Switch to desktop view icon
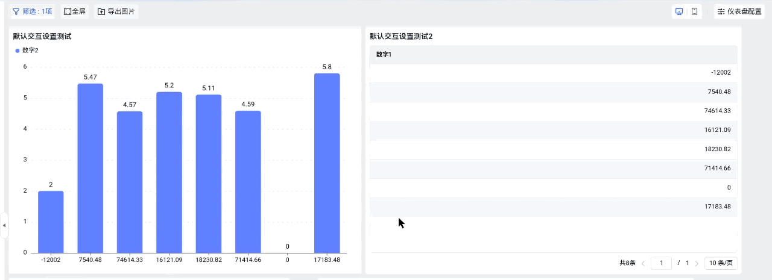Screen dimensions: 772x280 (679, 11)
